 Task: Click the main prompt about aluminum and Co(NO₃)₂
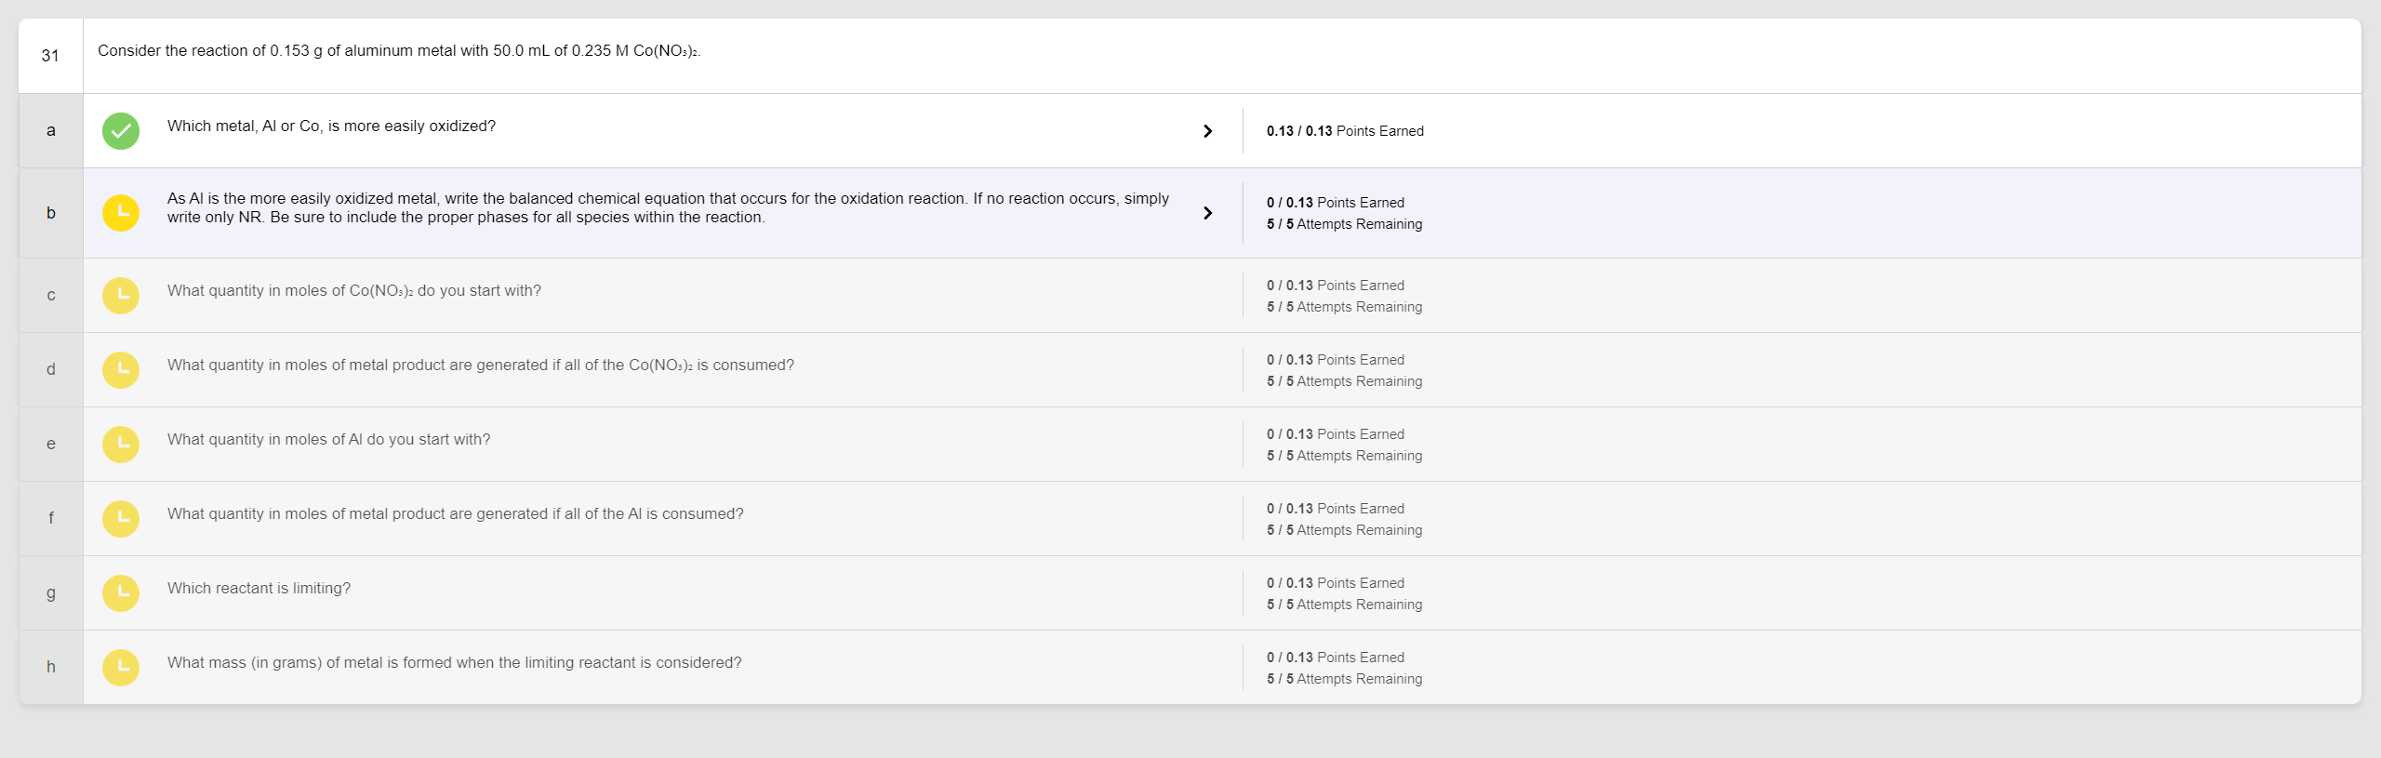pos(399,51)
